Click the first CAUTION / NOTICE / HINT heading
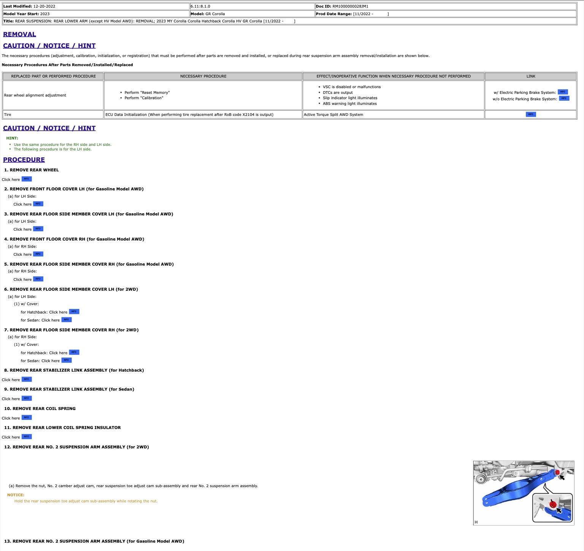 49,46
